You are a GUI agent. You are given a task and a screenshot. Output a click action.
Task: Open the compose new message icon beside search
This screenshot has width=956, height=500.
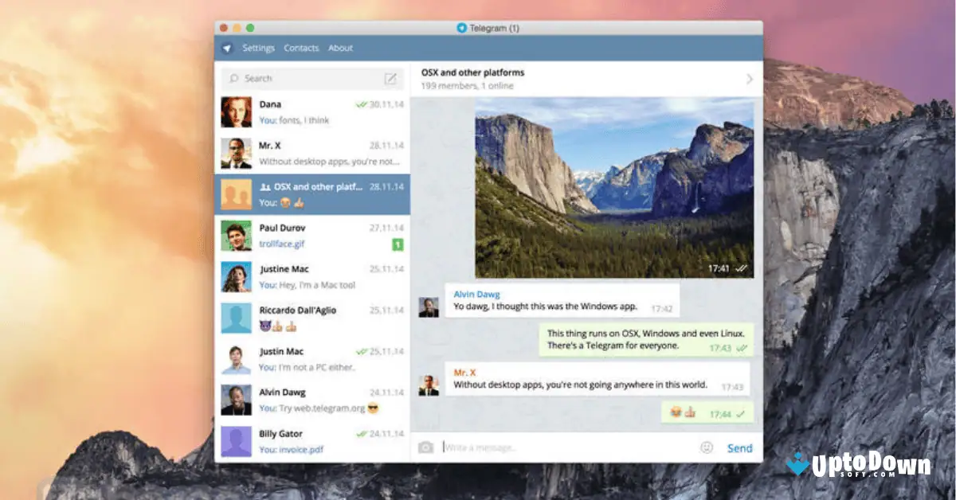click(x=391, y=78)
